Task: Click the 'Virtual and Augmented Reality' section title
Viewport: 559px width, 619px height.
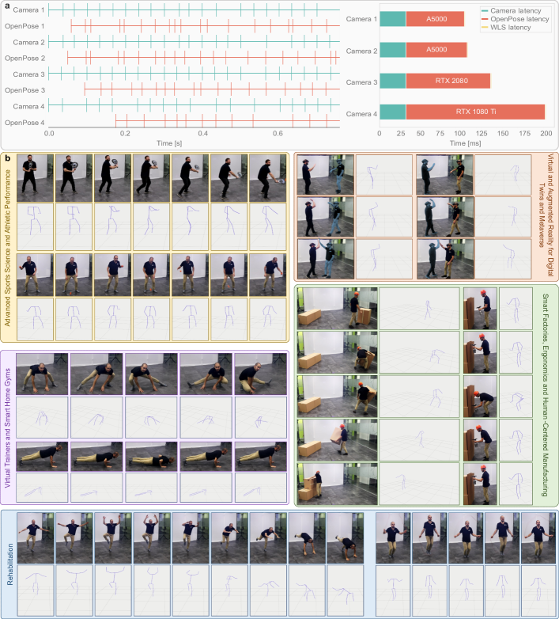Action: tap(546, 215)
